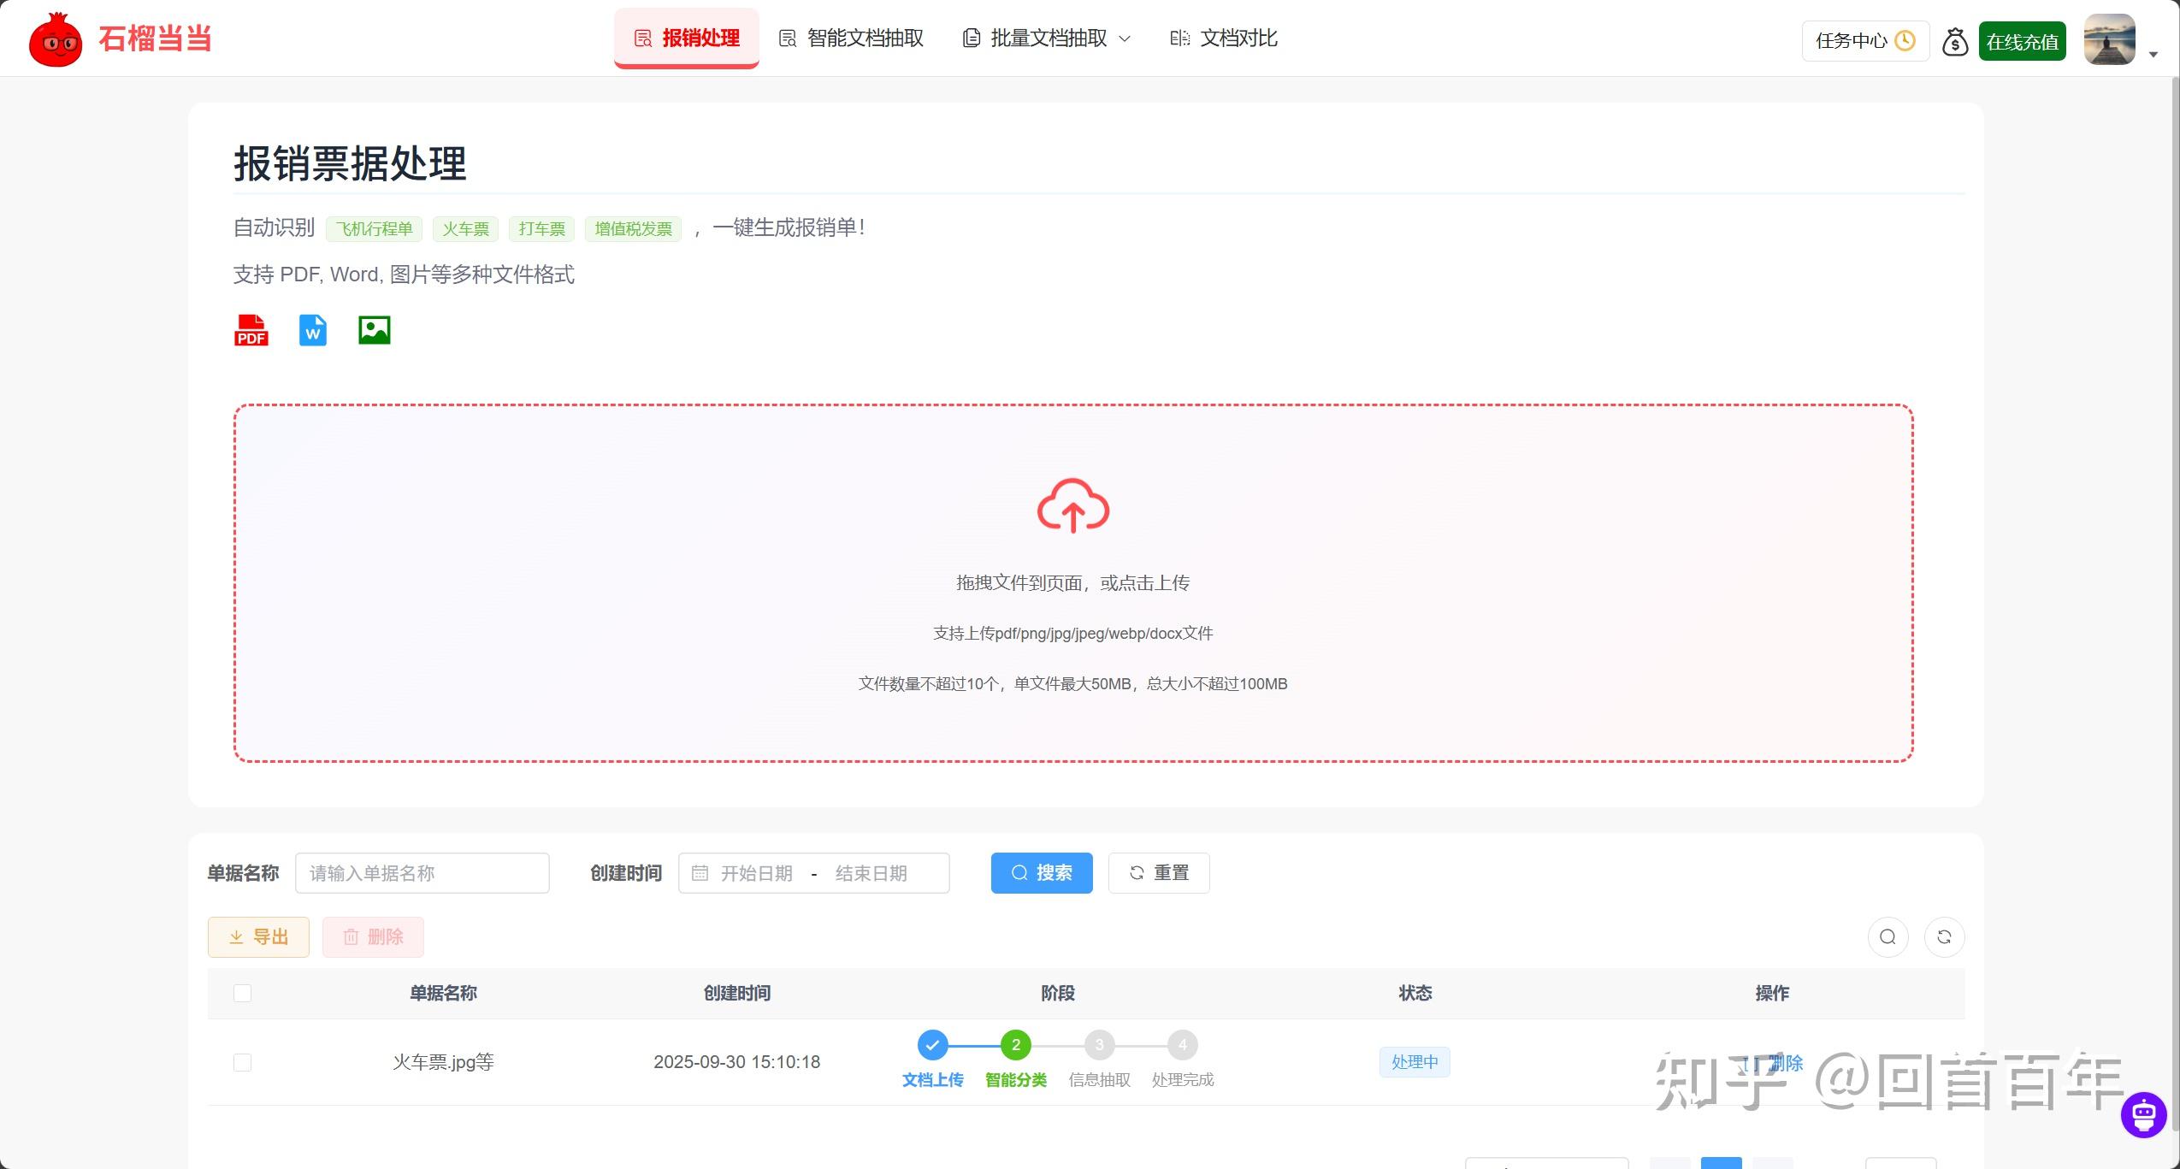2180x1169 pixels.
Task: Check the select-all checkbox in table header
Action: coord(242,993)
